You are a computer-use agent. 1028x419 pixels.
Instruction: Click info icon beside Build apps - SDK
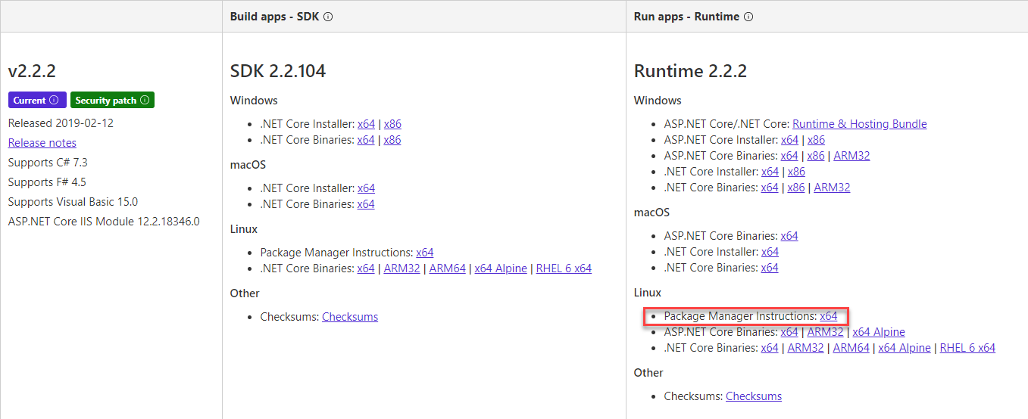[328, 17]
